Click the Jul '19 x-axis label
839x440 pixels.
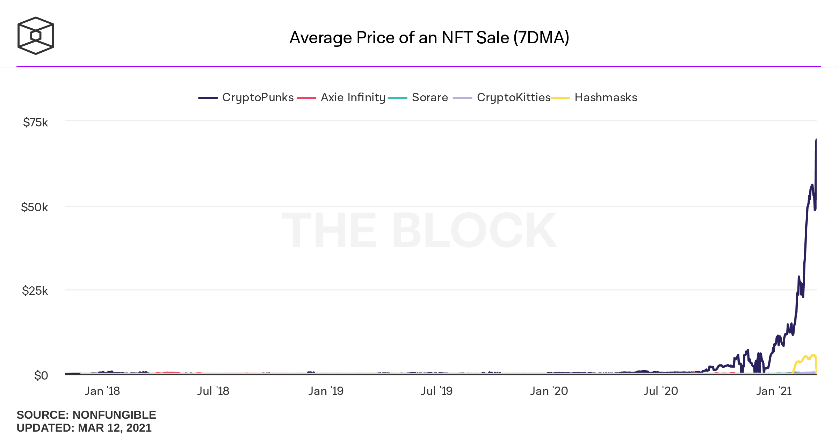point(436,391)
